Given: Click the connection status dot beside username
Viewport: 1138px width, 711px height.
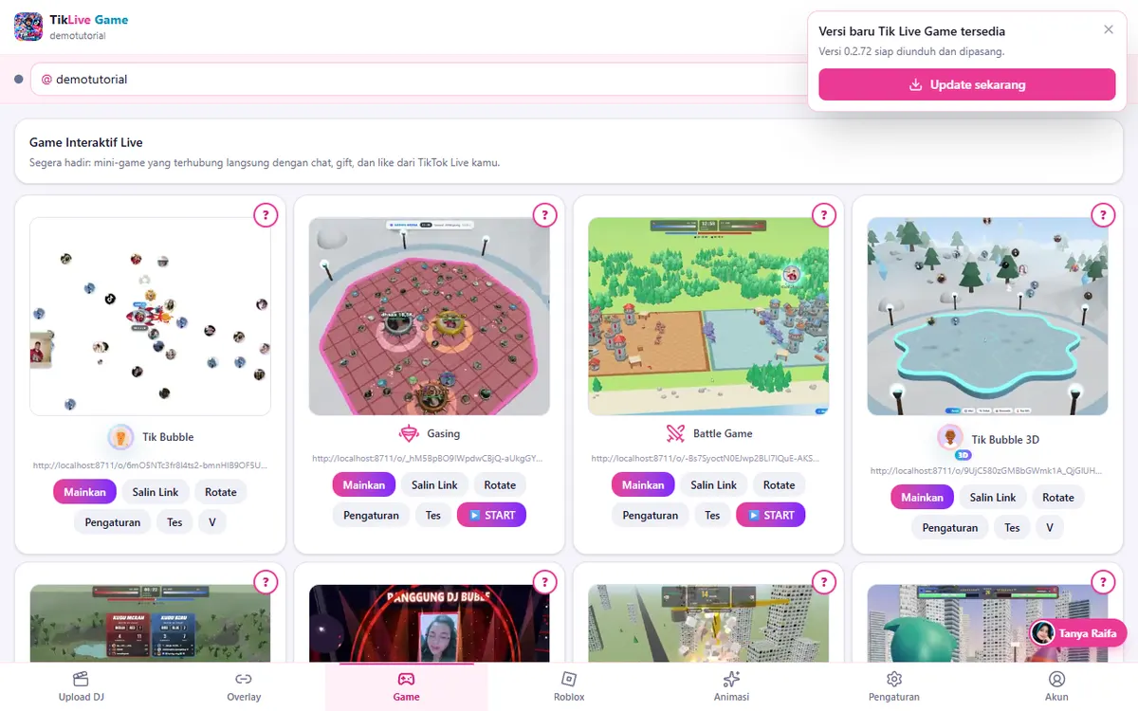Looking at the screenshot, I should [x=19, y=80].
